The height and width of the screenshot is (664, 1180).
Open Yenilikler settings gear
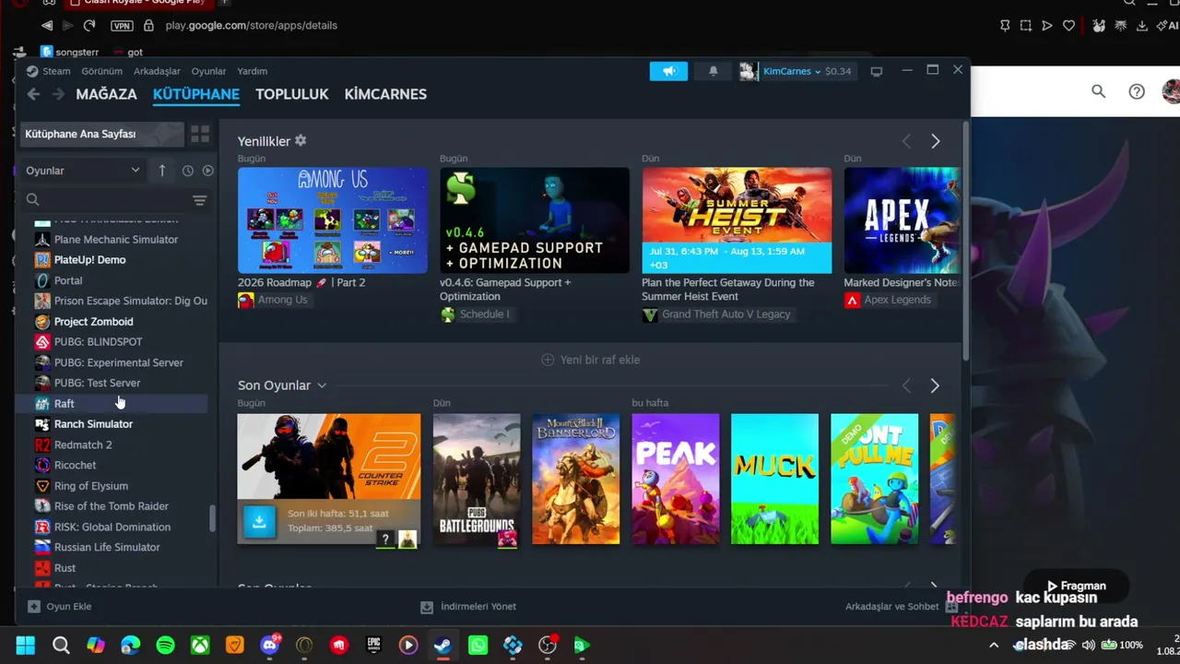[301, 141]
